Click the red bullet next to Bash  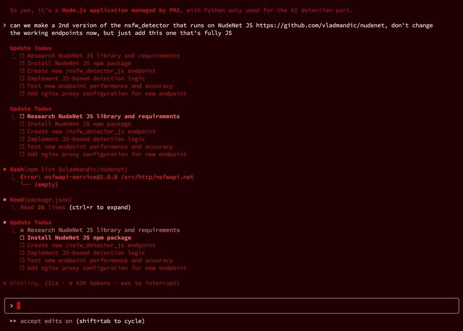click(5, 170)
